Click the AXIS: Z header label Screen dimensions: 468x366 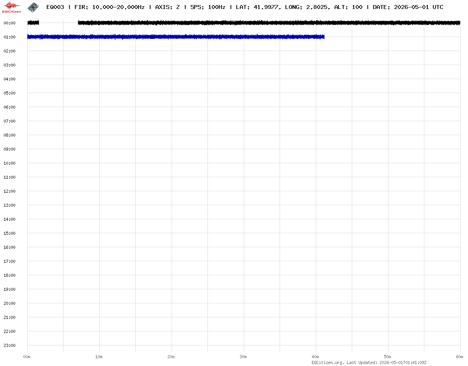click(167, 7)
